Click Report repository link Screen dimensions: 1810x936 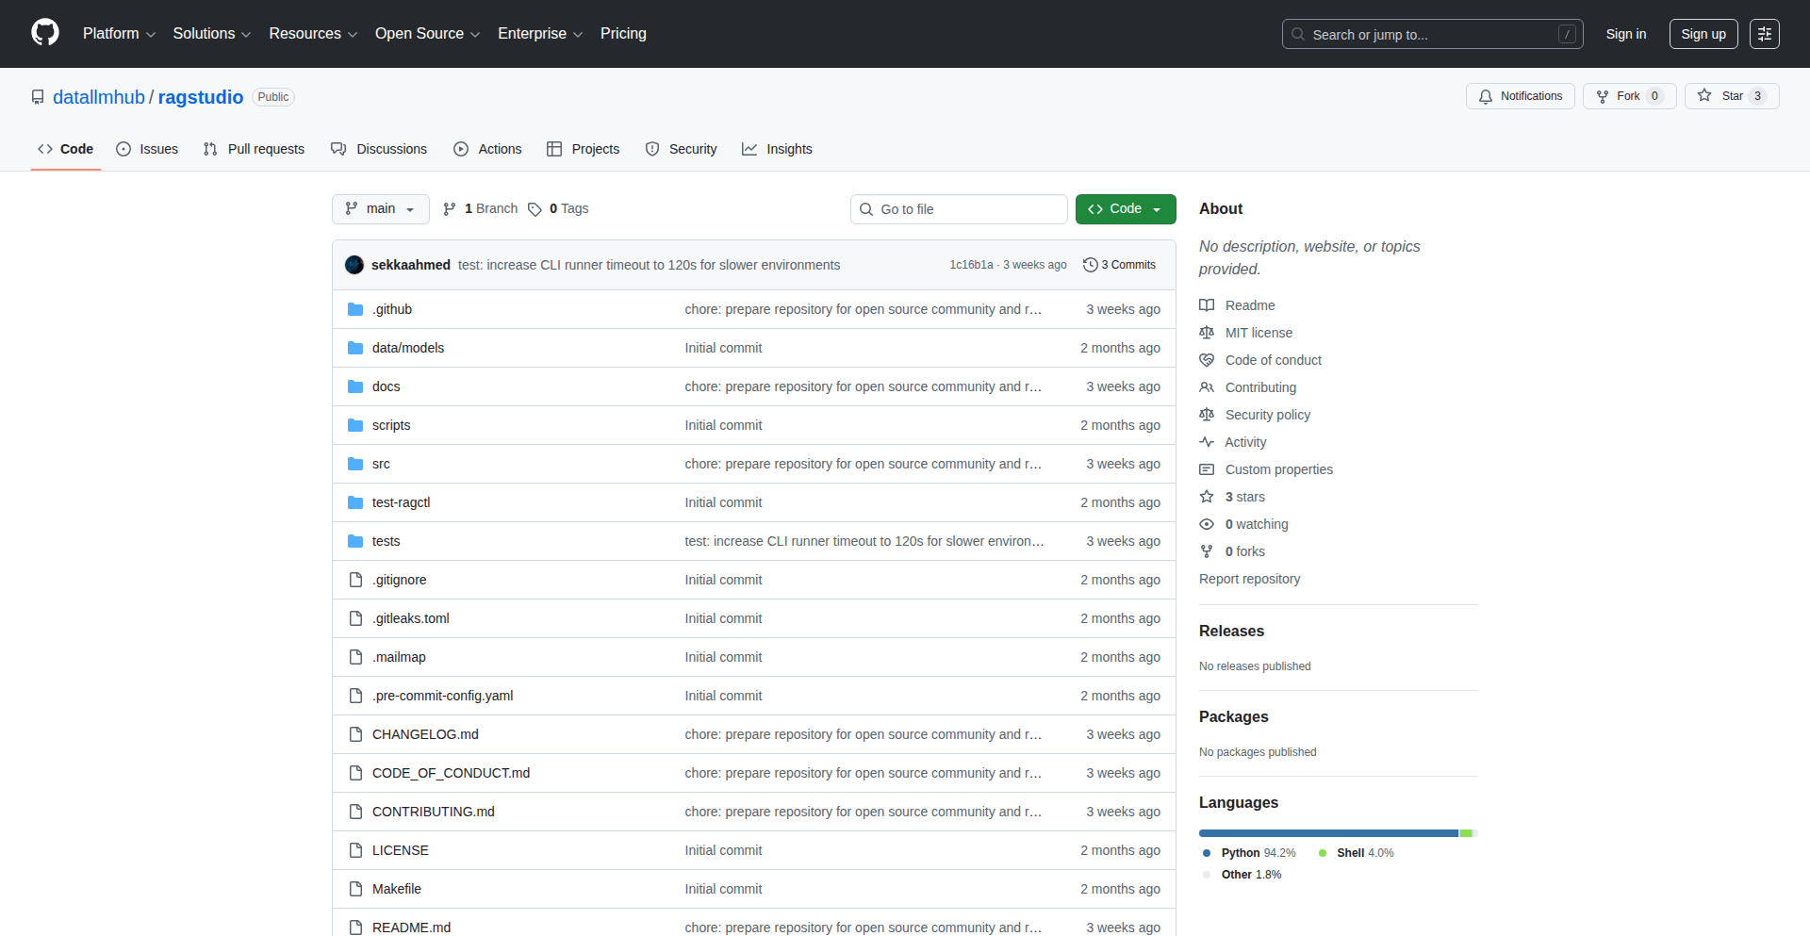[1249, 579]
